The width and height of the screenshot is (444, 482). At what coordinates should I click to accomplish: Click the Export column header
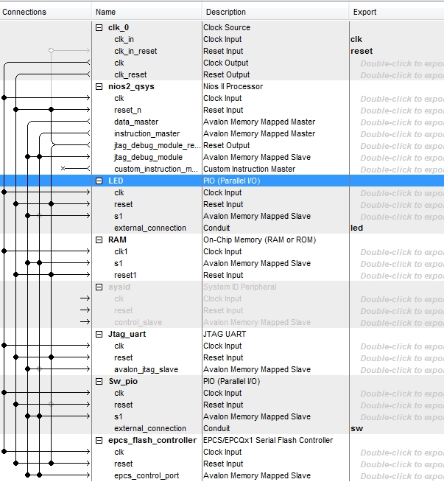click(364, 12)
